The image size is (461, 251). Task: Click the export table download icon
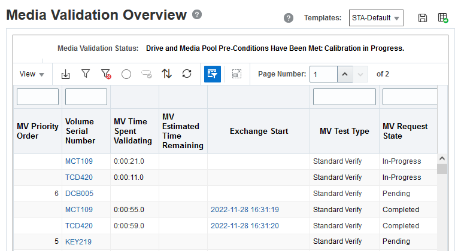pos(66,74)
